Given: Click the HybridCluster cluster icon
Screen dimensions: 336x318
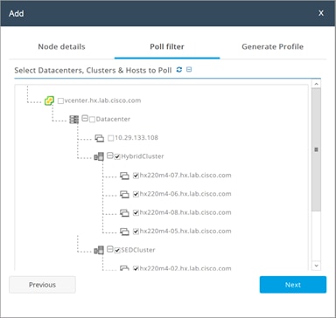Looking at the screenshot, I should (99, 156).
